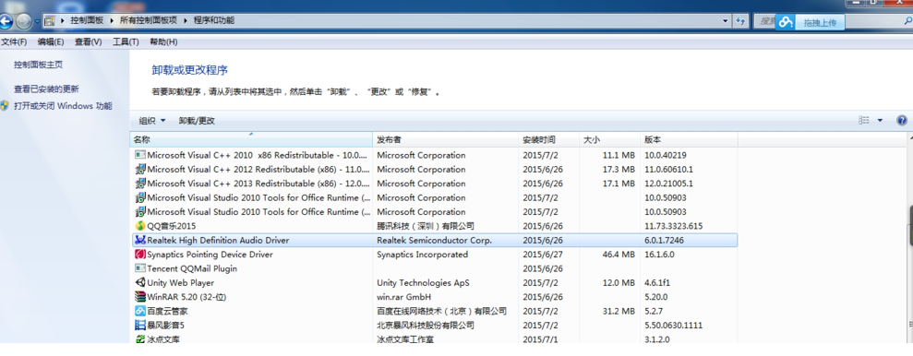Select the 百度云管家 name text
Screen dimensions: 913x356
[x=167, y=311]
